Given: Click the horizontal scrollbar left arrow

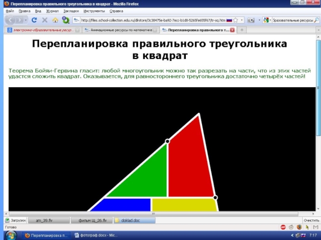Looking at the screenshot, I should point(6,214).
